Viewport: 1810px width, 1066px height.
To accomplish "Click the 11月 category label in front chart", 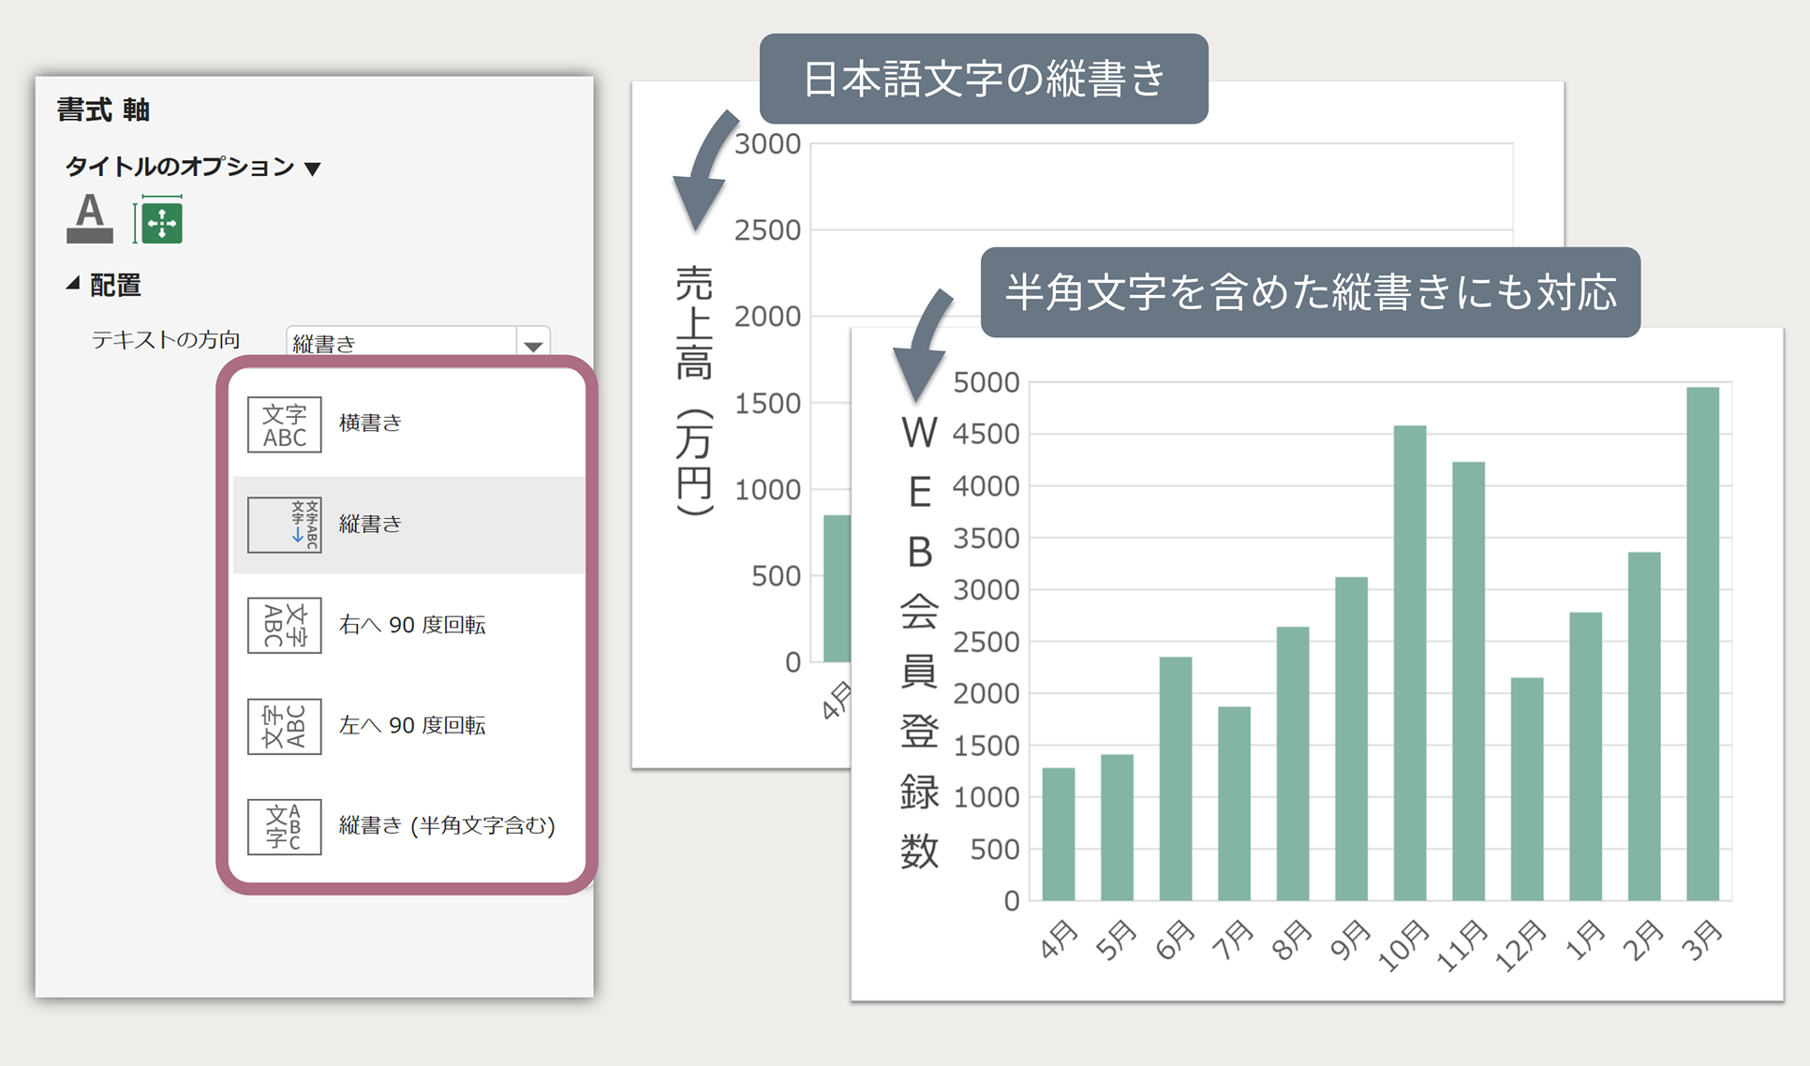I will [x=1461, y=946].
